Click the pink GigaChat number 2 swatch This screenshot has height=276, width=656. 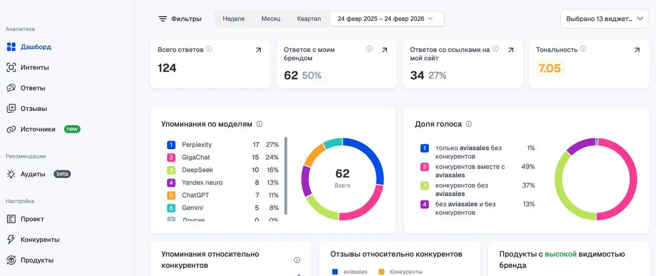(x=171, y=157)
